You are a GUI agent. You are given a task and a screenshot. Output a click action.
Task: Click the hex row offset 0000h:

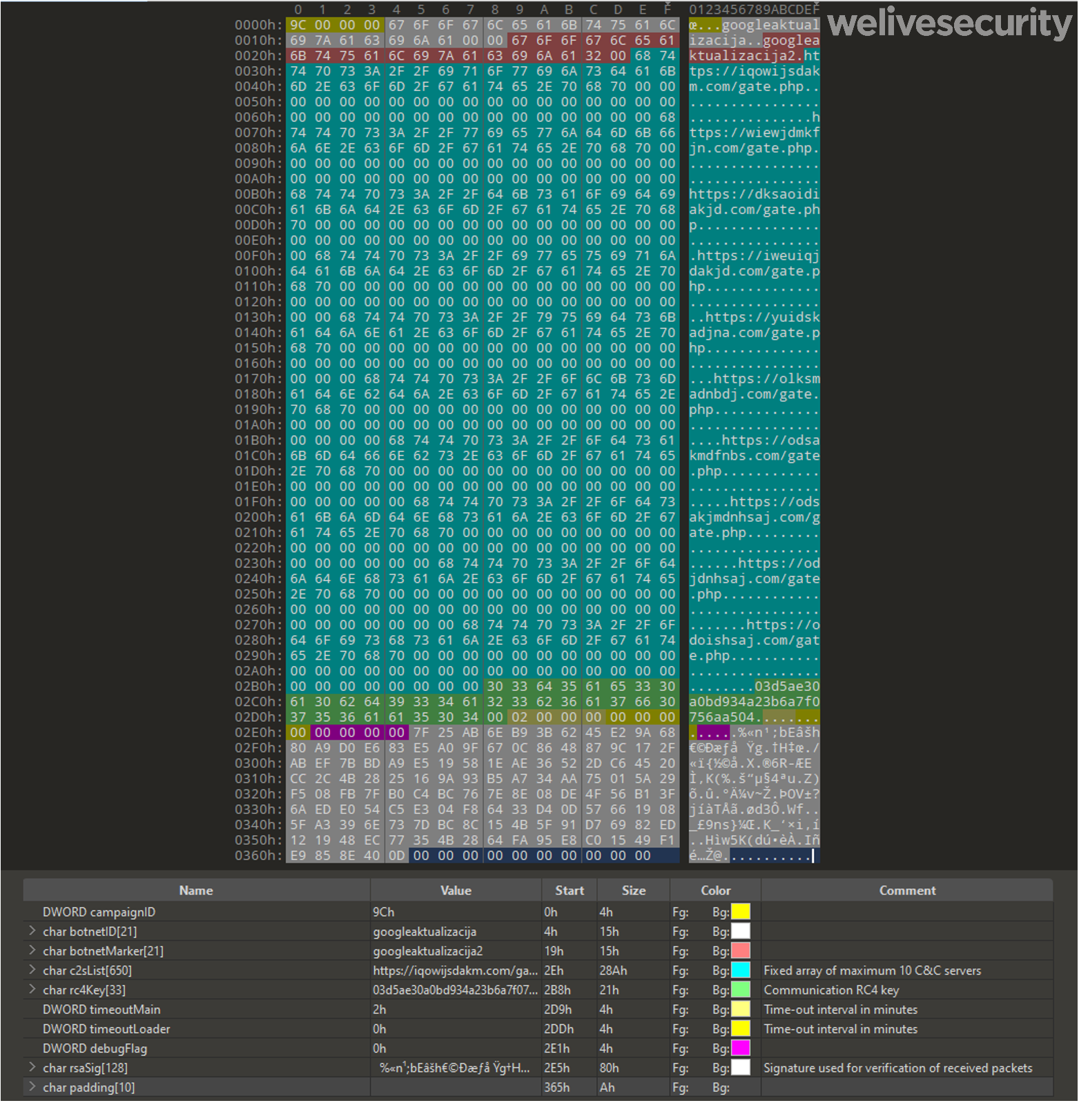click(258, 25)
